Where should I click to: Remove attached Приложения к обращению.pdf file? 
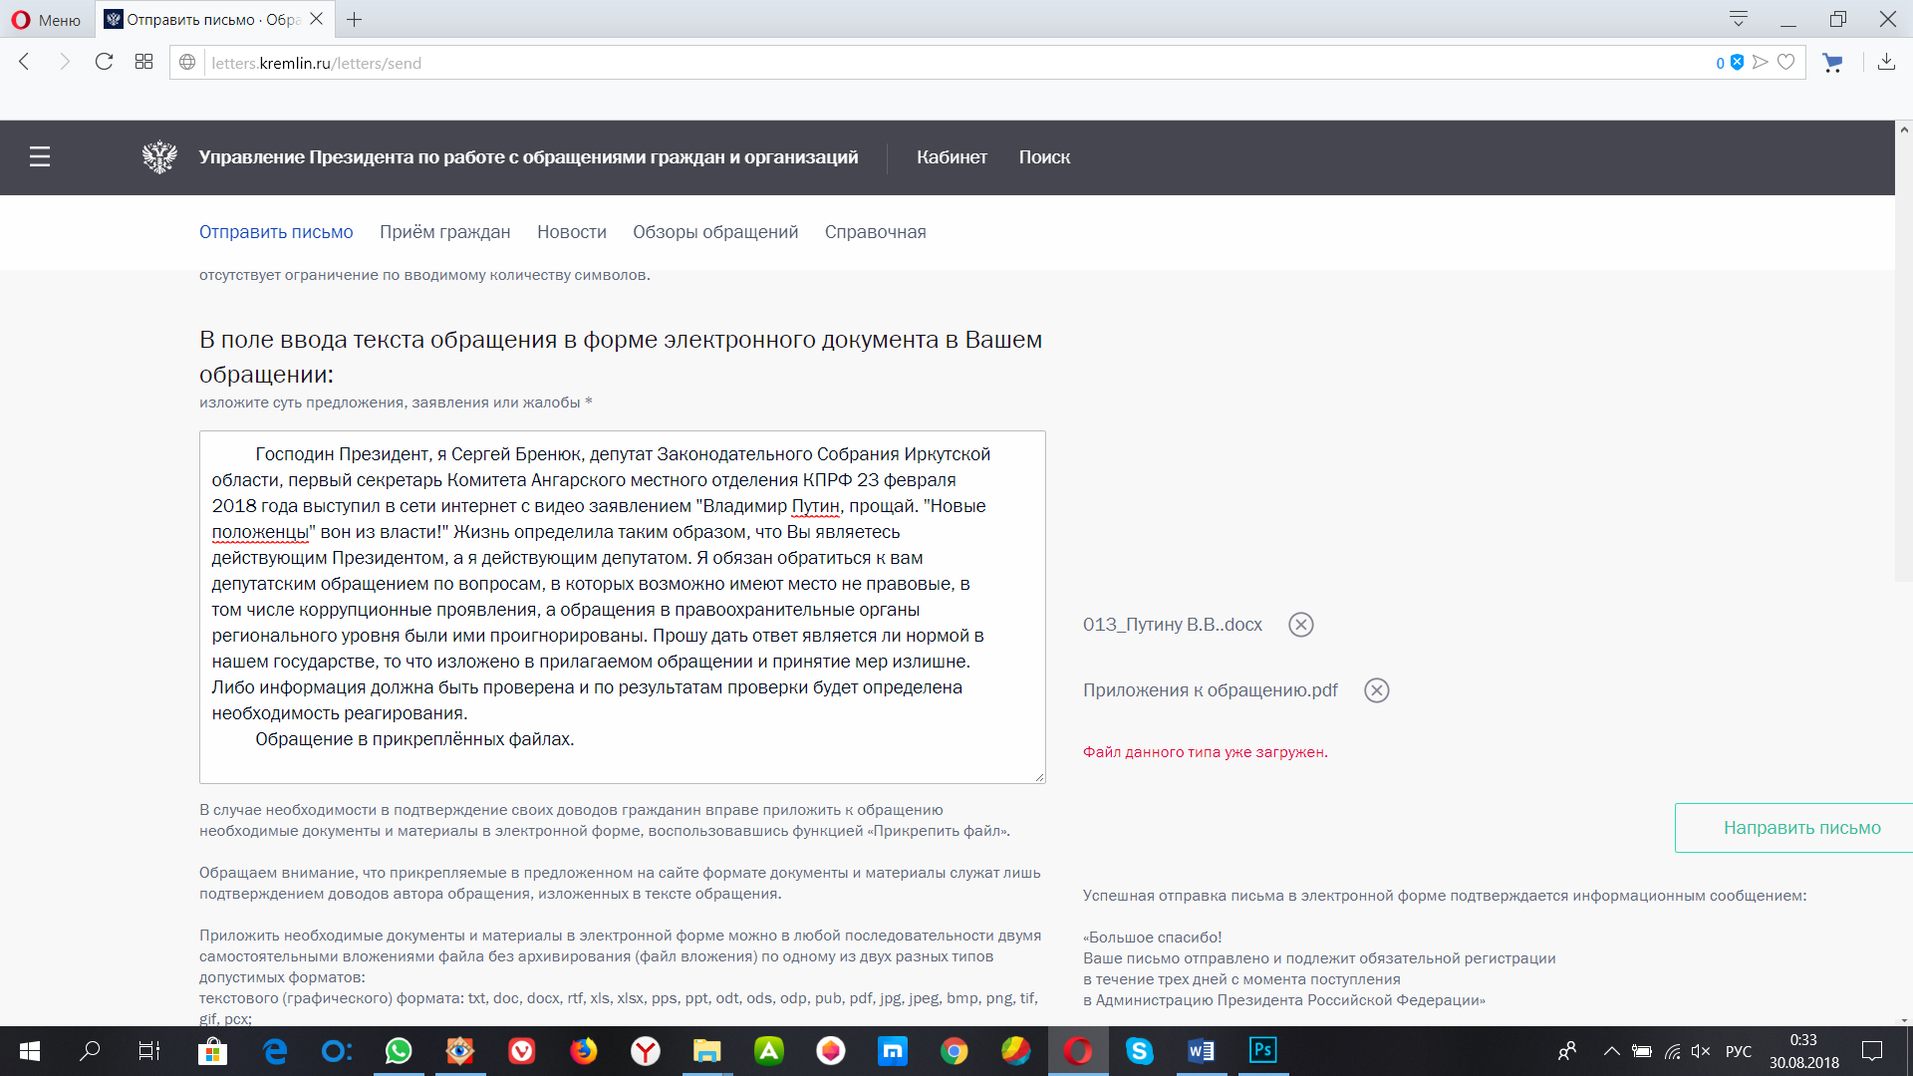[x=1376, y=690]
